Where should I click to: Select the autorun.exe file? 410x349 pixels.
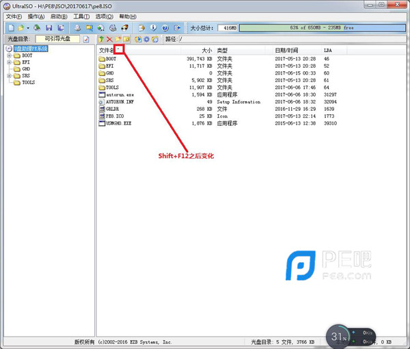(120, 94)
